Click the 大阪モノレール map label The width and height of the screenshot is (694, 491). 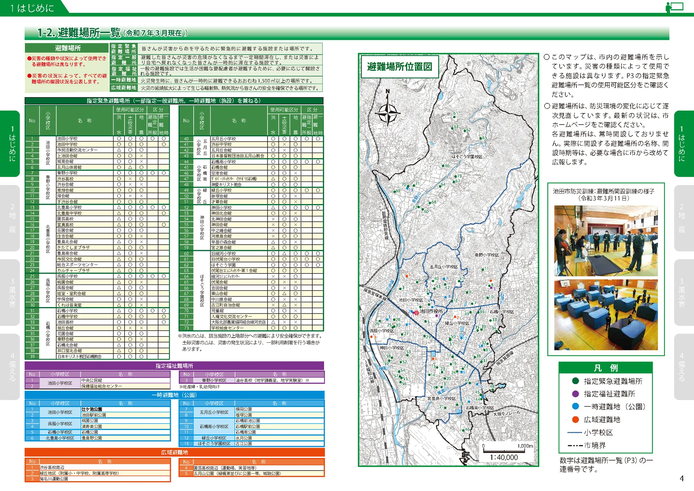[x=507, y=413]
